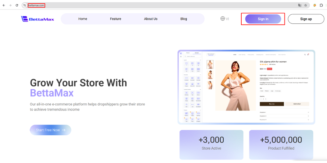Screen dimensions: 327x163
Task: Click the Sign up button
Action: (306, 19)
